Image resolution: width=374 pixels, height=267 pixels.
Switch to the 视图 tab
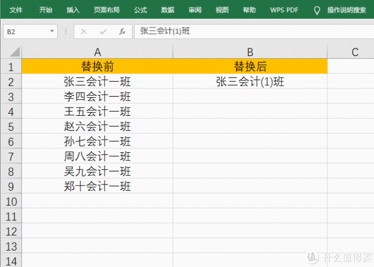tap(222, 10)
